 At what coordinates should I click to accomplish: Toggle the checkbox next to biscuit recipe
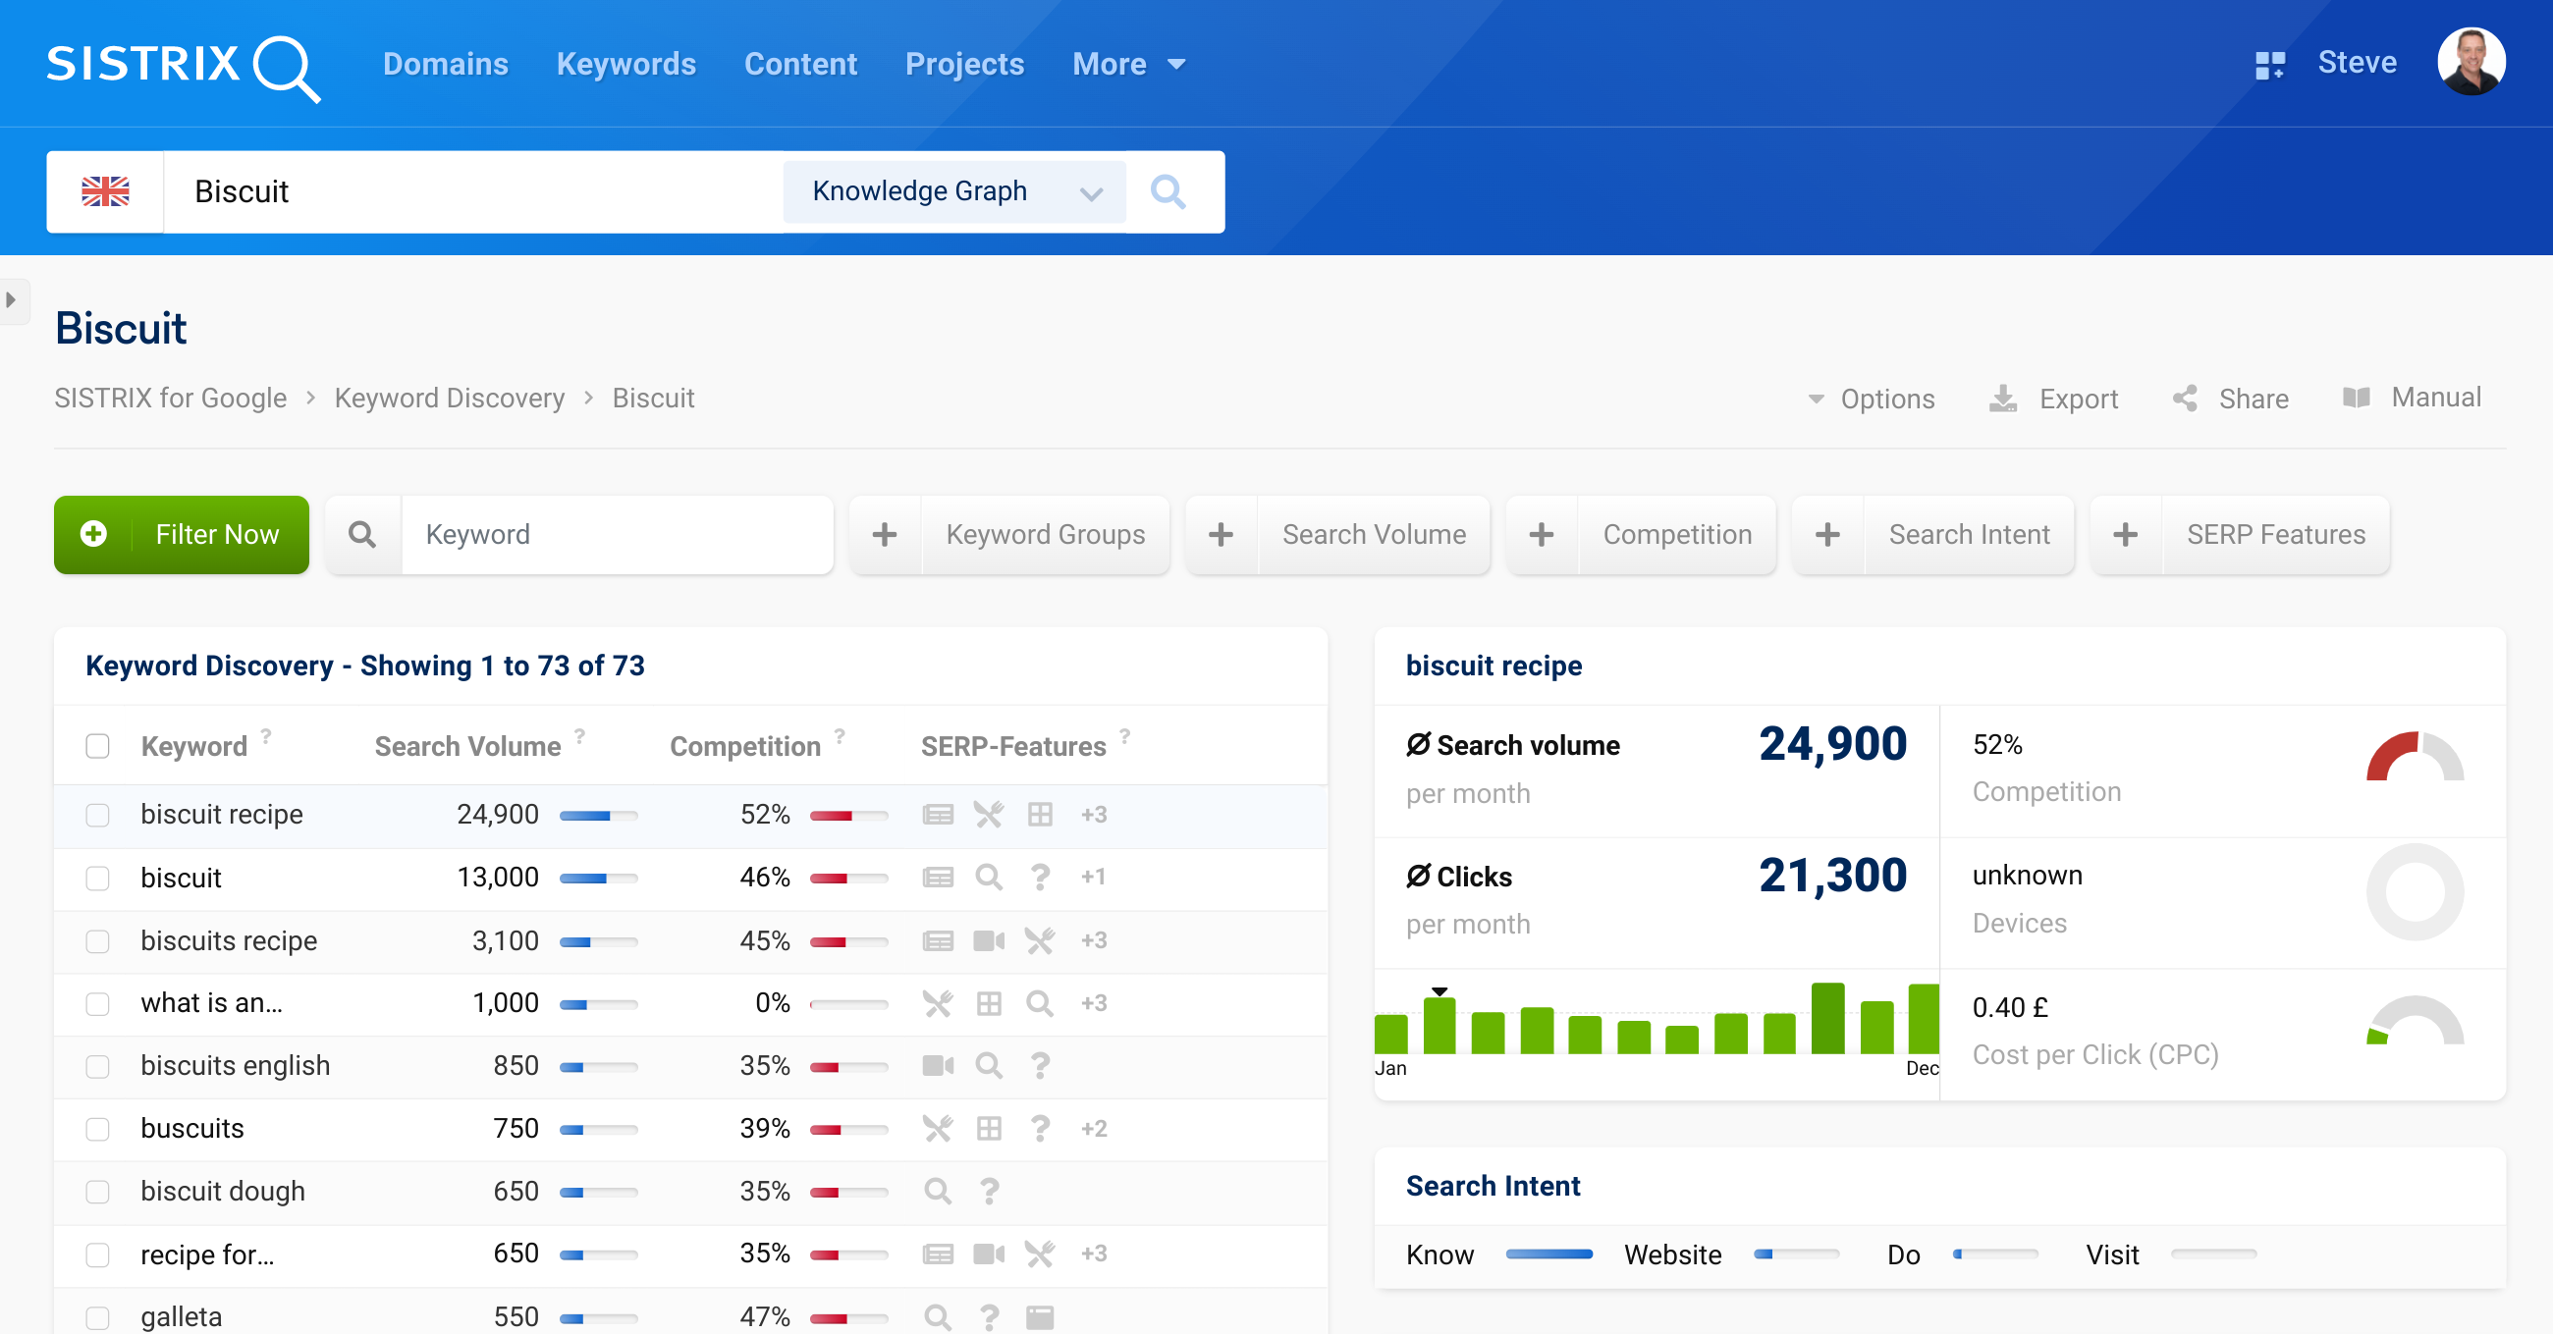point(96,814)
